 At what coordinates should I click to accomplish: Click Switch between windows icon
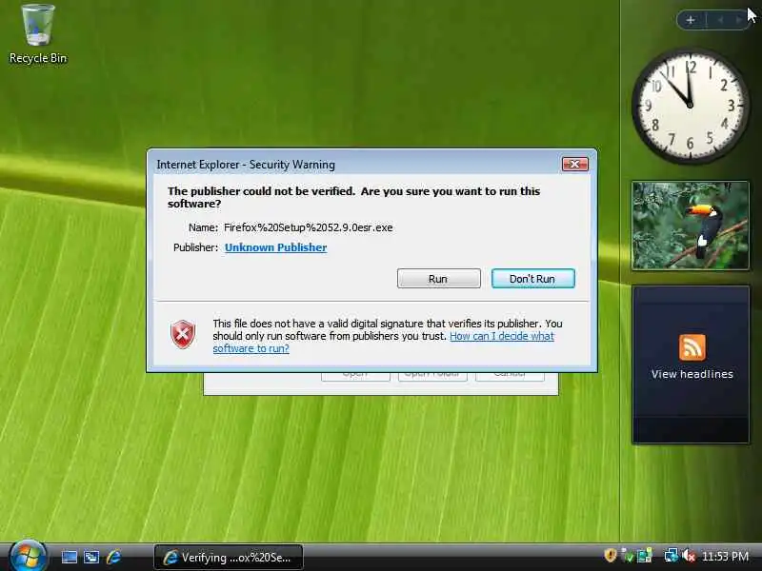pyautogui.click(x=91, y=557)
